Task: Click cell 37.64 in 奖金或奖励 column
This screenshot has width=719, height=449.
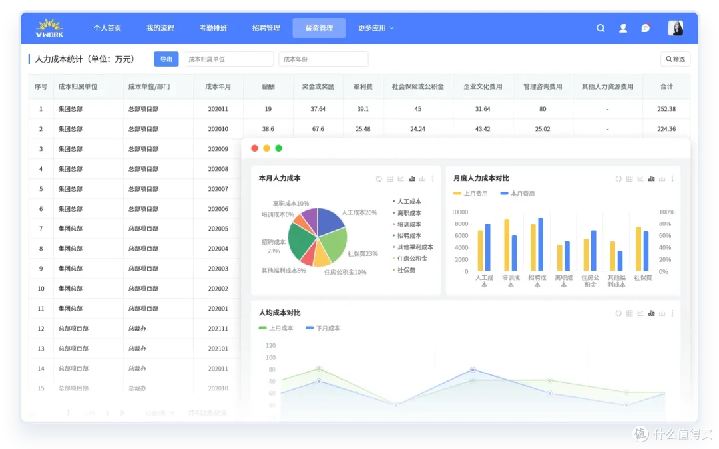Action: [x=318, y=110]
